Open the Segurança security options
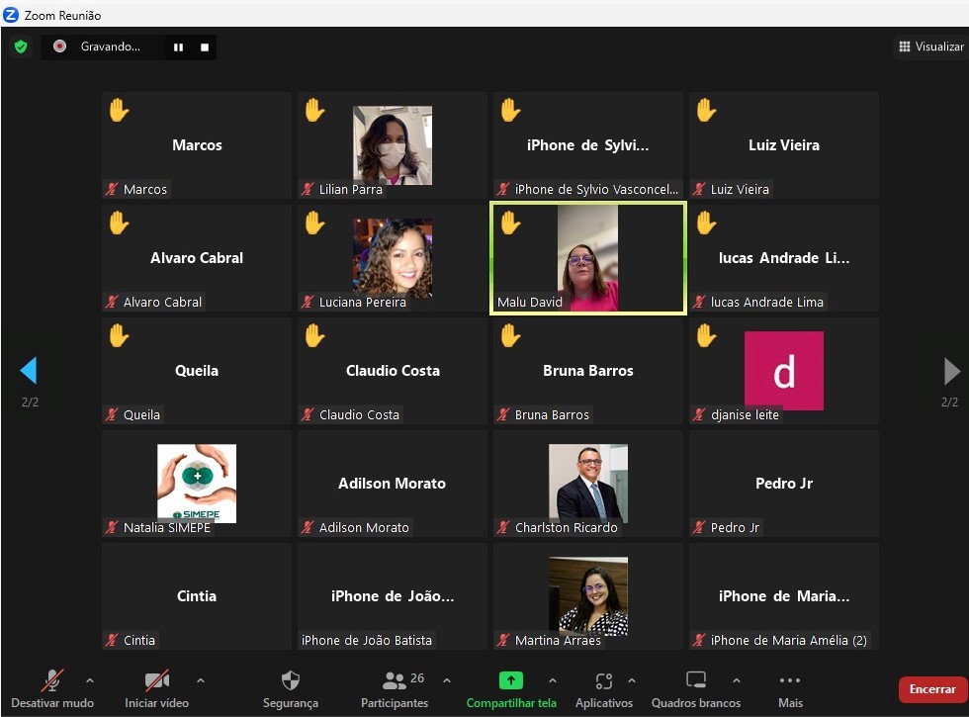 (x=291, y=688)
